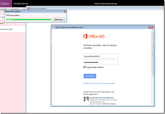Screen dimensions: 165x114
Task: Open the ANSICHT ribbon tab
Action: (x=15, y=9)
